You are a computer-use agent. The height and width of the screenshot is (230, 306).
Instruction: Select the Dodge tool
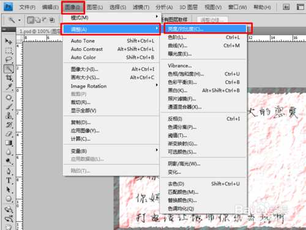[x=9, y=161]
